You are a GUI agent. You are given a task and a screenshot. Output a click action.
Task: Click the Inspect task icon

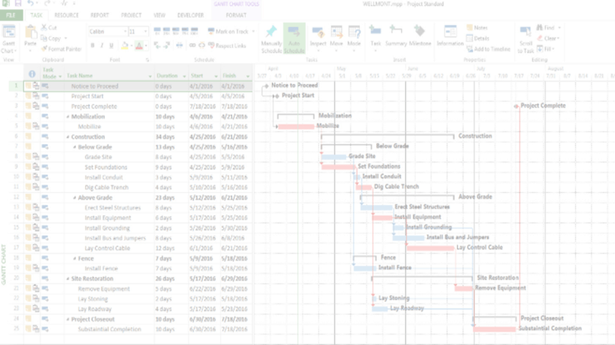point(318,32)
